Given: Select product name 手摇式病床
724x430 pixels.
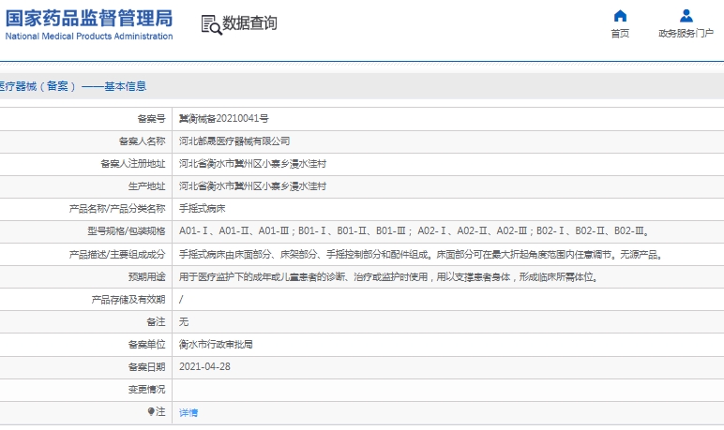Looking at the screenshot, I should click(x=203, y=209).
